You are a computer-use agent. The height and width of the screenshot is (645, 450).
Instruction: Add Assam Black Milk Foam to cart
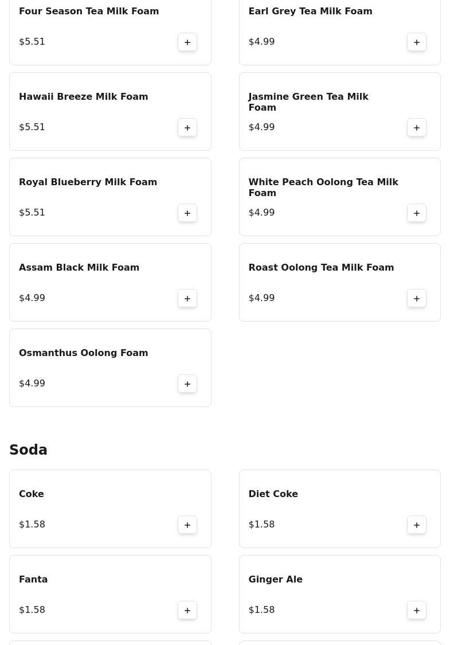coord(187,298)
